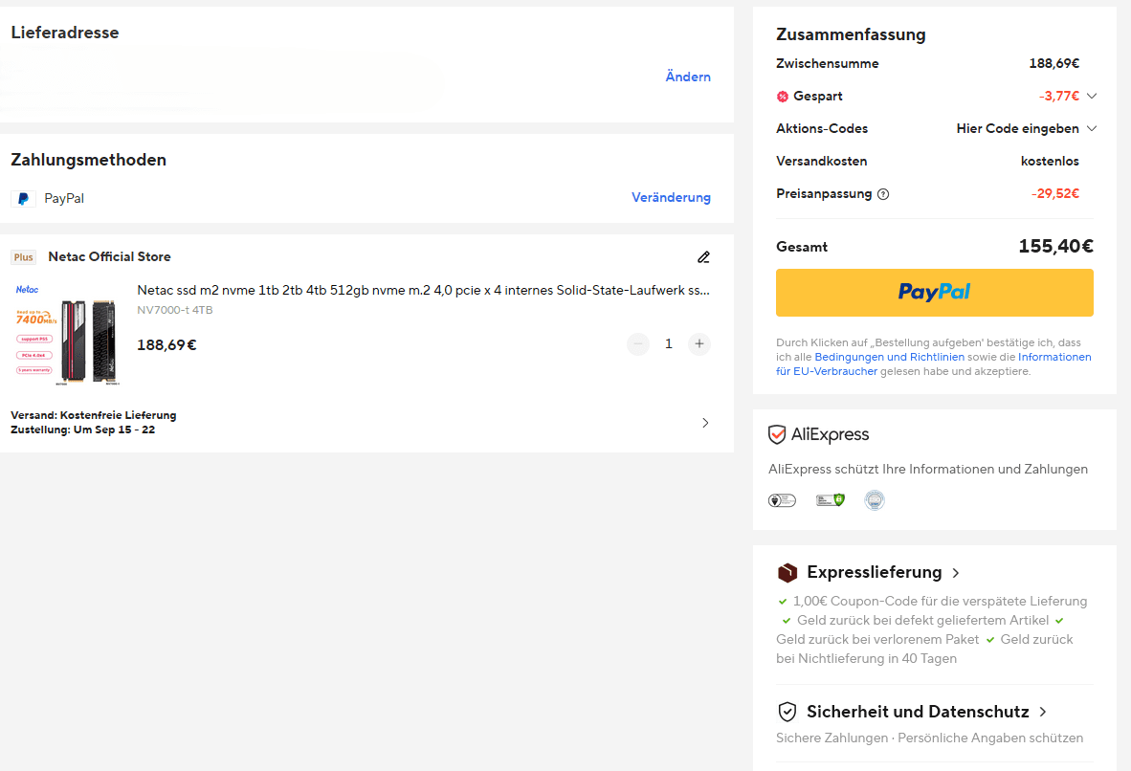
Task: Open the Expresslieferung details section
Action: [955, 573]
